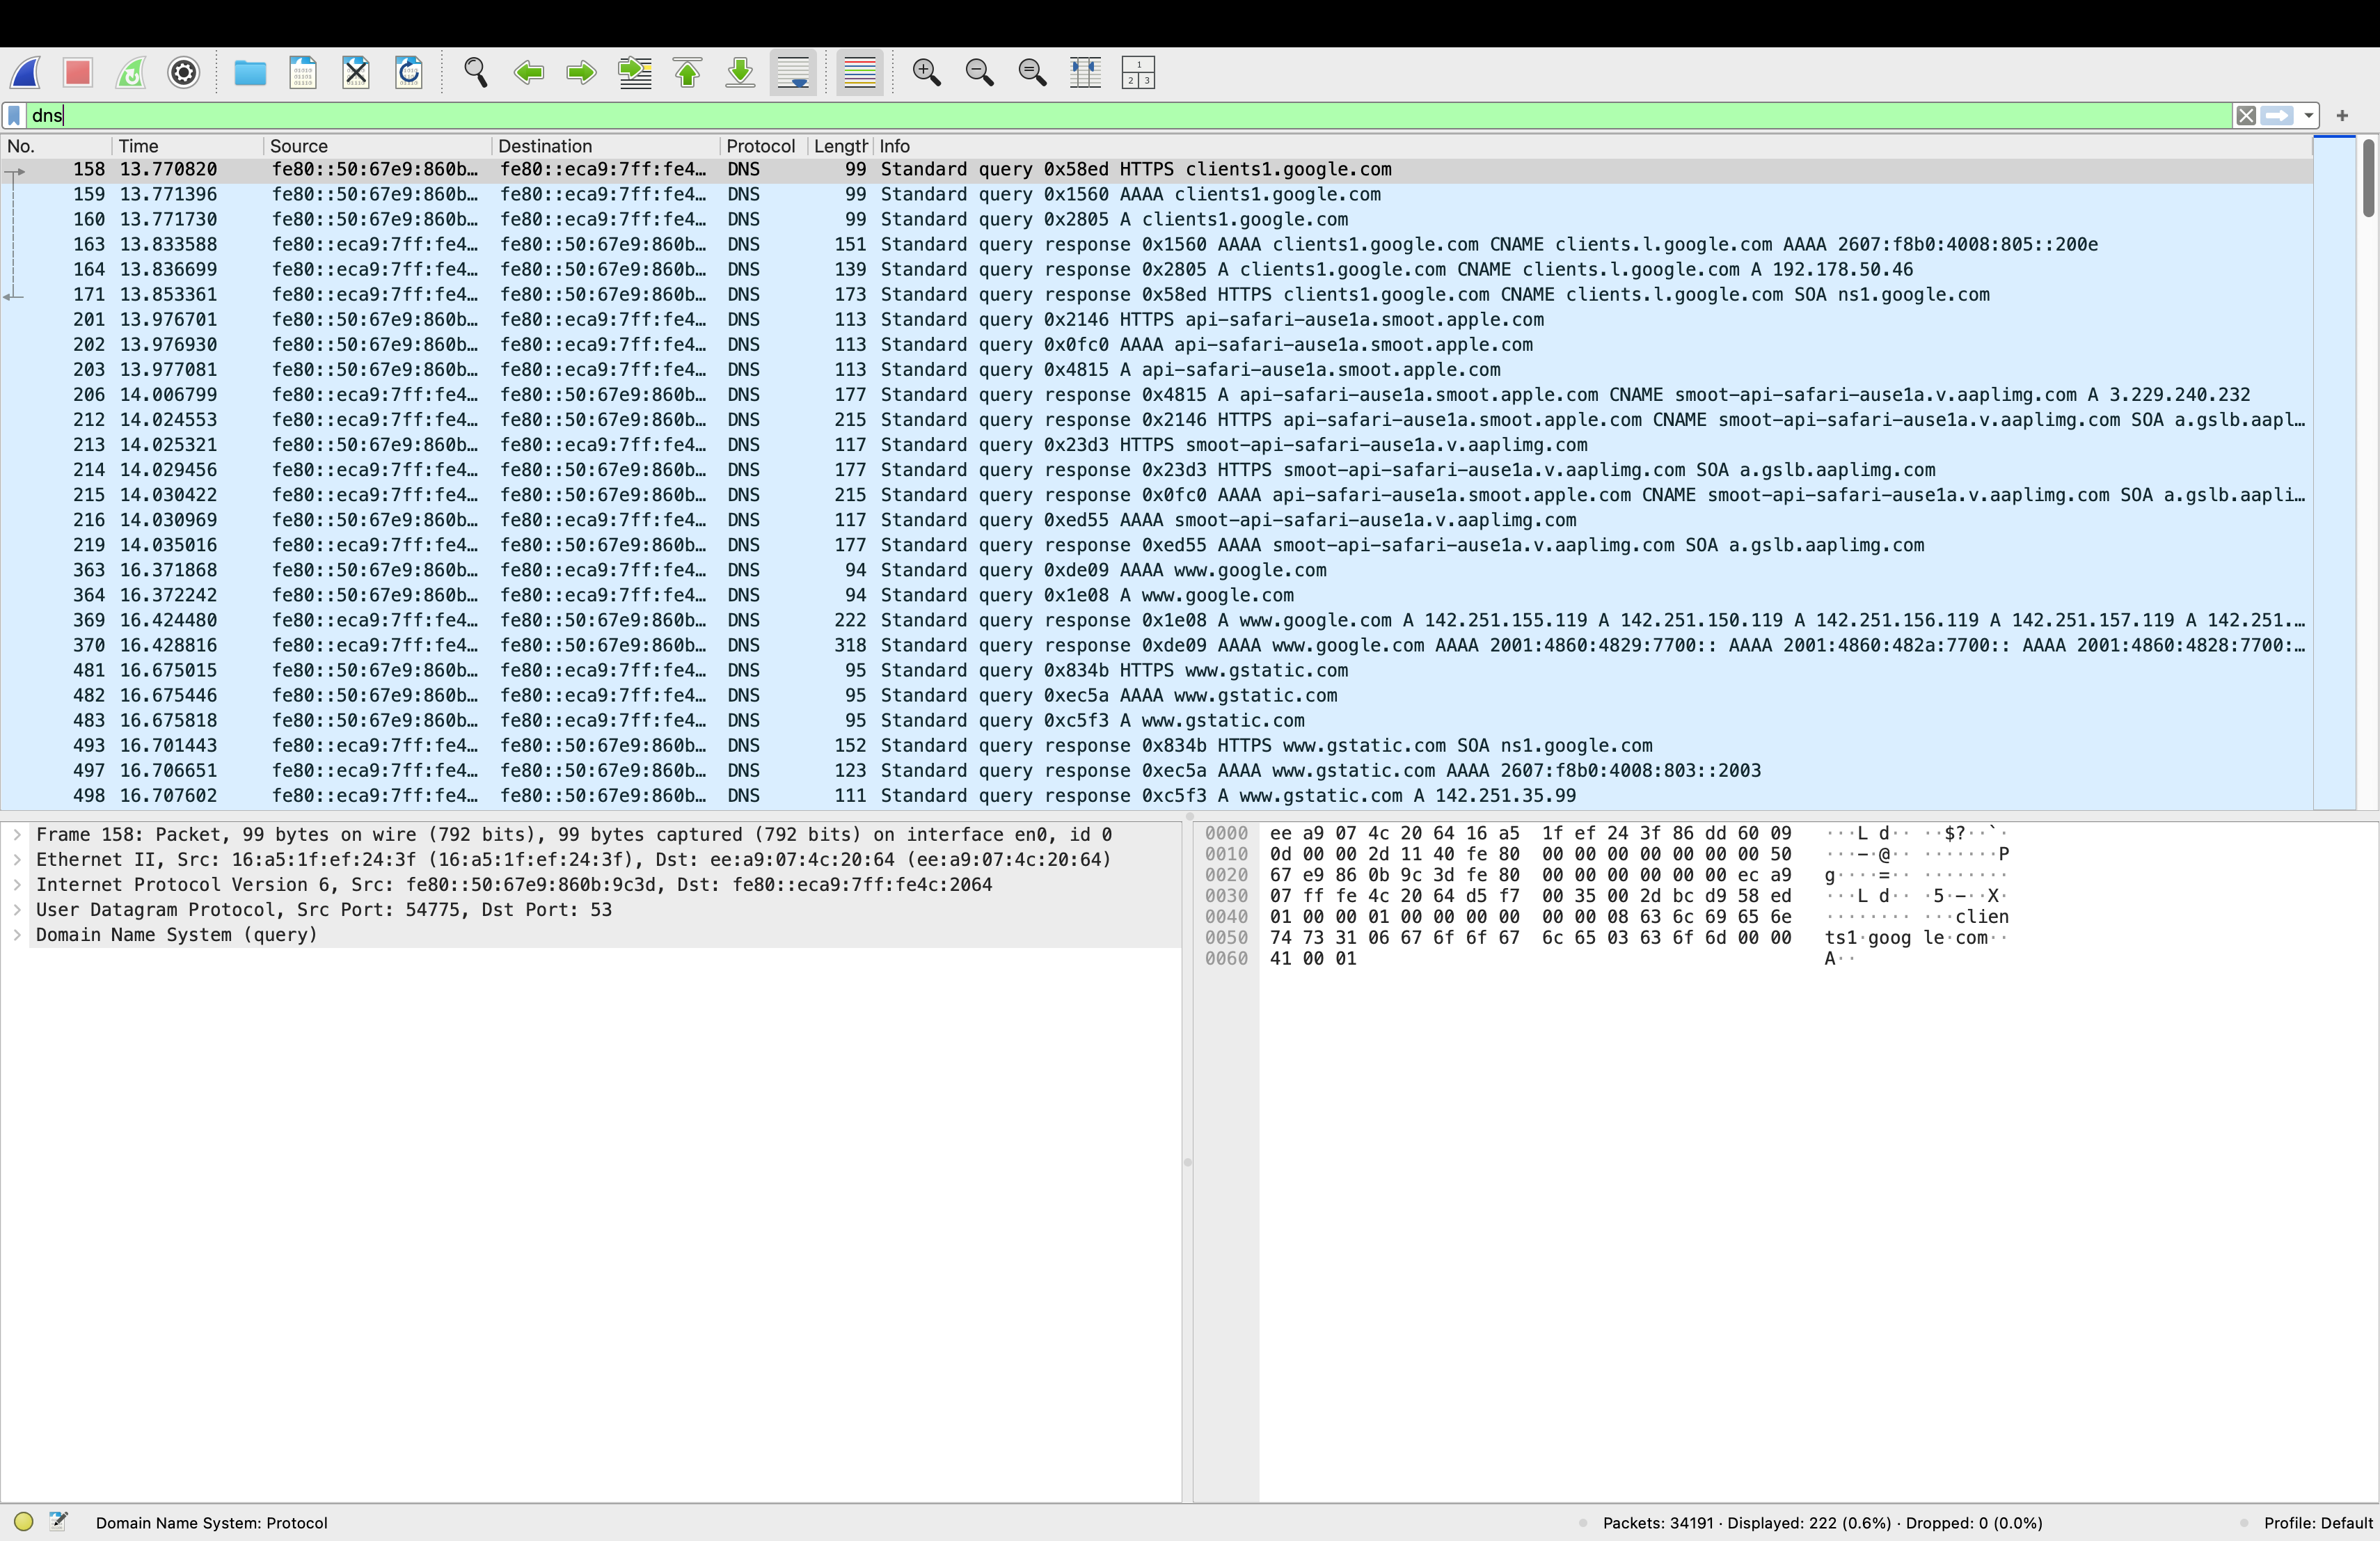
Task: Open the filter history dropdown arrow
Action: click(2308, 116)
